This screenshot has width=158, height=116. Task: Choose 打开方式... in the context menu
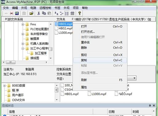(x=100, y=32)
